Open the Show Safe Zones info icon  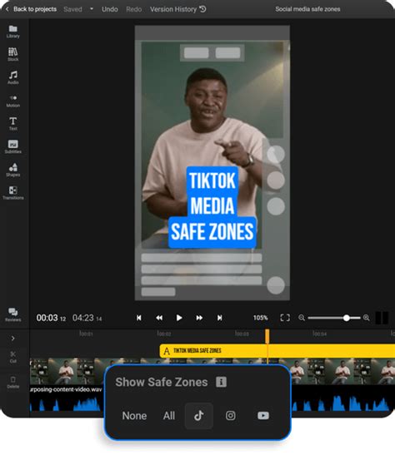tap(221, 382)
